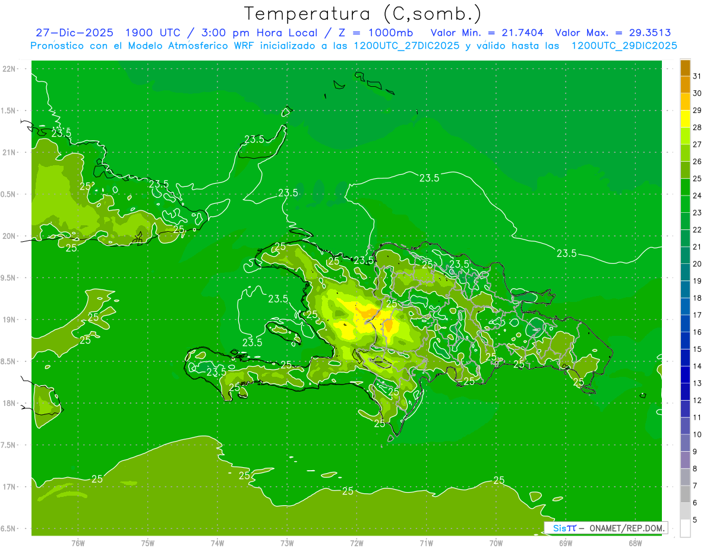This screenshot has height=551, width=713.
Task: Click the "76W" longitude label
Action: tap(78, 543)
